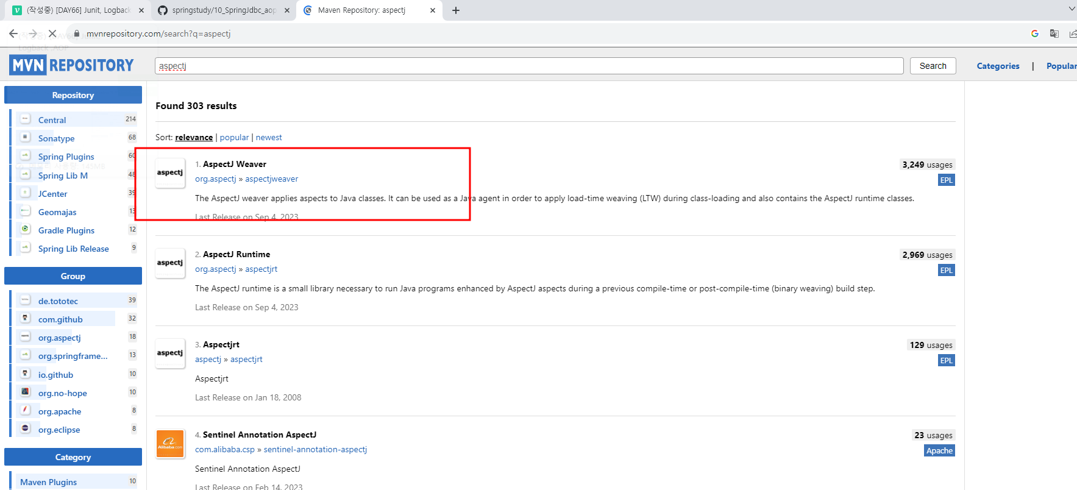This screenshot has height=490, width=1077.
Task: Filter by Maven Plugins category
Action: (x=48, y=482)
